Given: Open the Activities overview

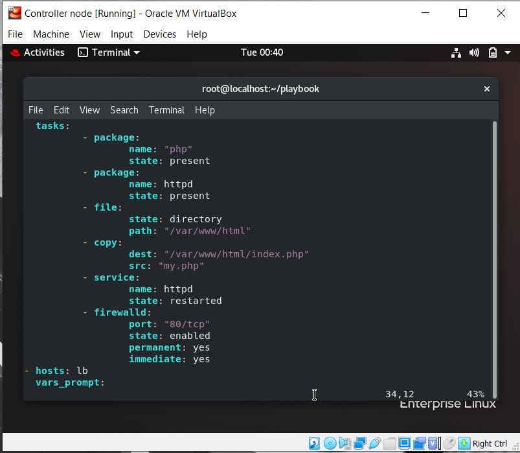Looking at the screenshot, I should pyautogui.click(x=44, y=52).
